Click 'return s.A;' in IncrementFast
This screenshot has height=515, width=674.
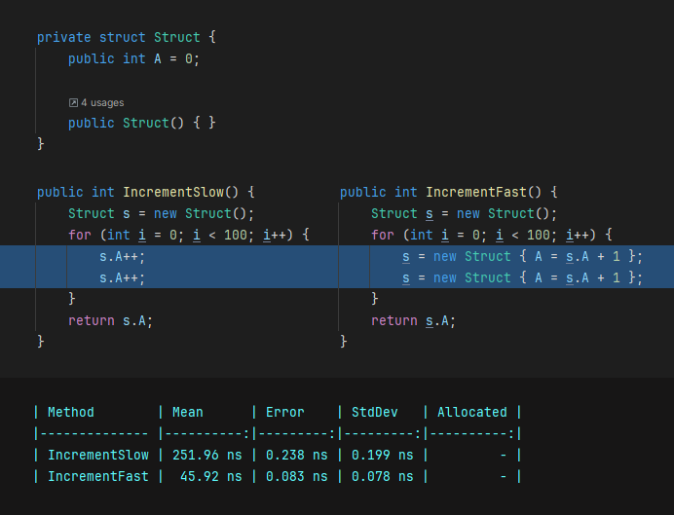[x=414, y=321]
